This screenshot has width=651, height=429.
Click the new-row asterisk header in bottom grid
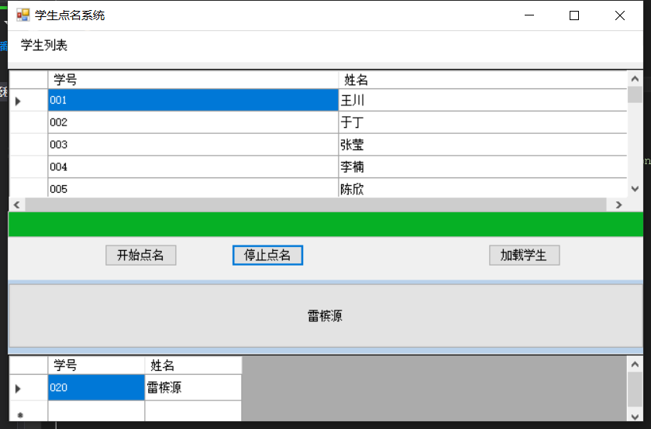(29, 411)
